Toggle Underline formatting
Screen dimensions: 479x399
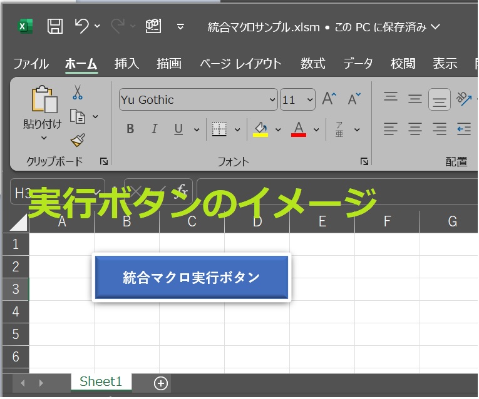[178, 129]
